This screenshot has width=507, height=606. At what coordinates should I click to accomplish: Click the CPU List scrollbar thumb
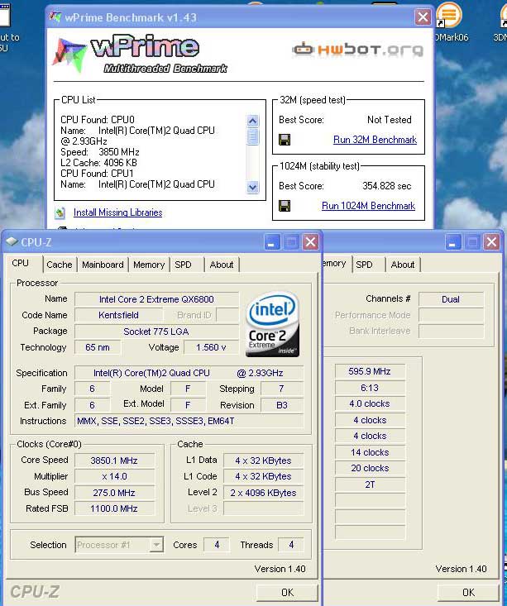click(x=252, y=136)
